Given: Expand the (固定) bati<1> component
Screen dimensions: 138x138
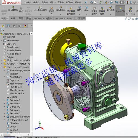Looking at the screenshot, I should coord(1,60).
